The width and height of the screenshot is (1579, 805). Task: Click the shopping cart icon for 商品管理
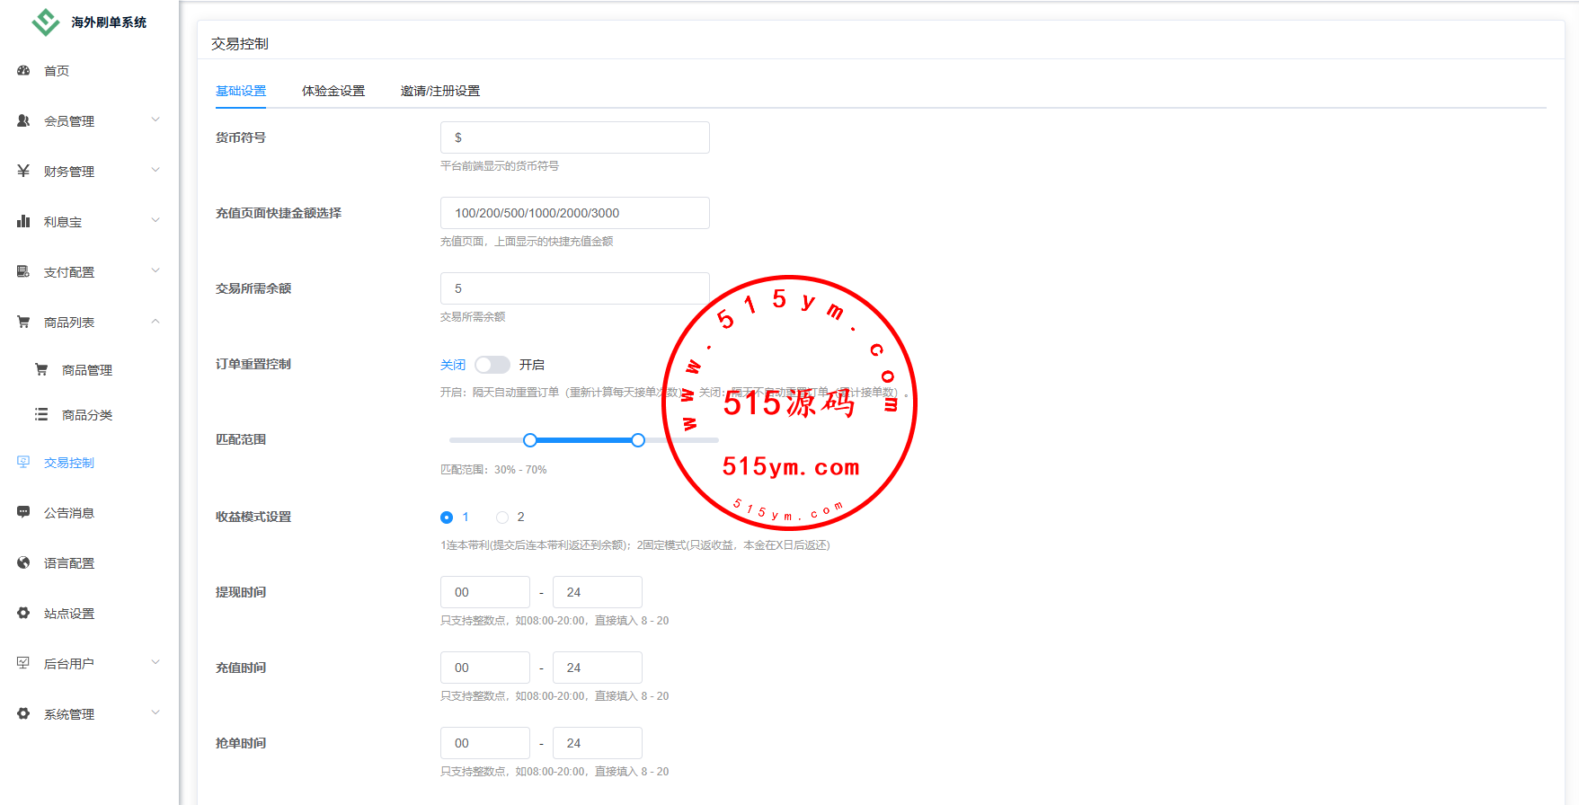point(41,369)
